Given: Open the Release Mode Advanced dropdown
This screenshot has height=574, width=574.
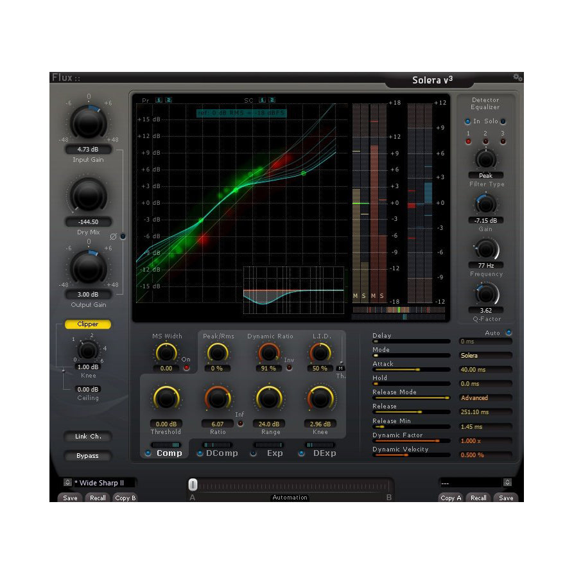Looking at the screenshot, I should click(x=485, y=397).
